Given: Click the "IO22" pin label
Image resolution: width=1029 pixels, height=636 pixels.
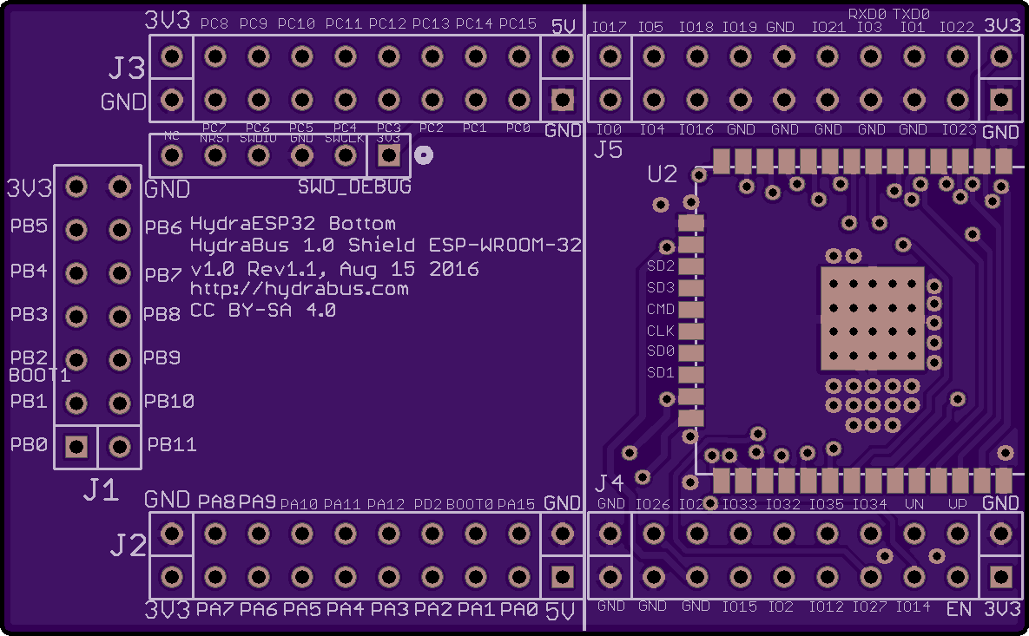Looking at the screenshot, I should [957, 27].
